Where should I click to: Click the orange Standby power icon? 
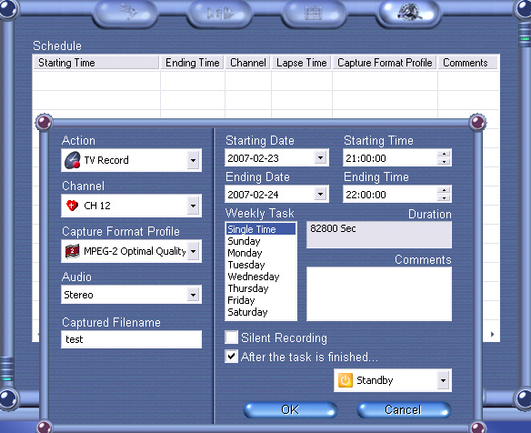[x=346, y=380]
